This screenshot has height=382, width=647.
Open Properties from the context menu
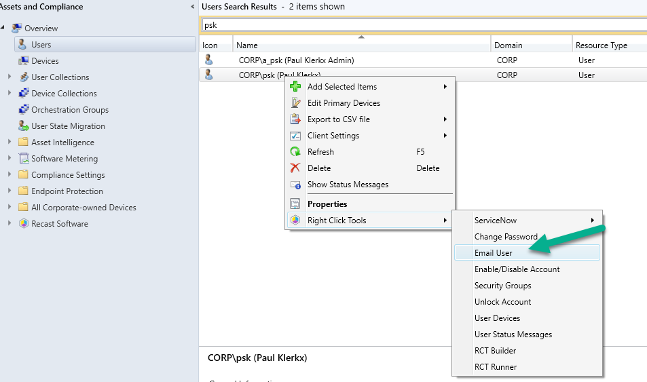pos(327,204)
